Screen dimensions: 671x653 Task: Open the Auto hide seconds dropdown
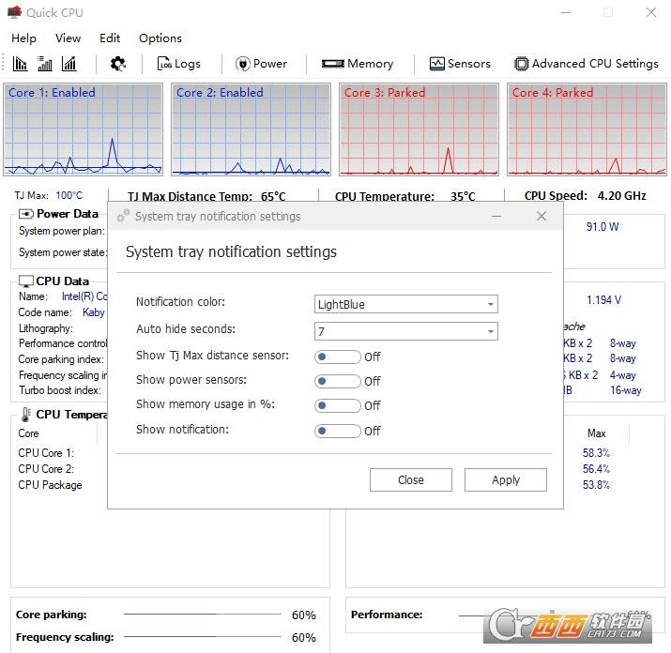click(x=405, y=331)
